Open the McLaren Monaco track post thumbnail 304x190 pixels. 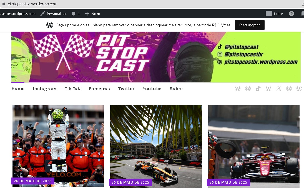[156, 146]
